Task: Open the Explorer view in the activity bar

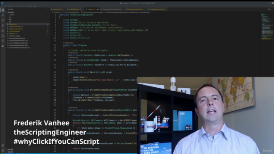Action: point(3,10)
